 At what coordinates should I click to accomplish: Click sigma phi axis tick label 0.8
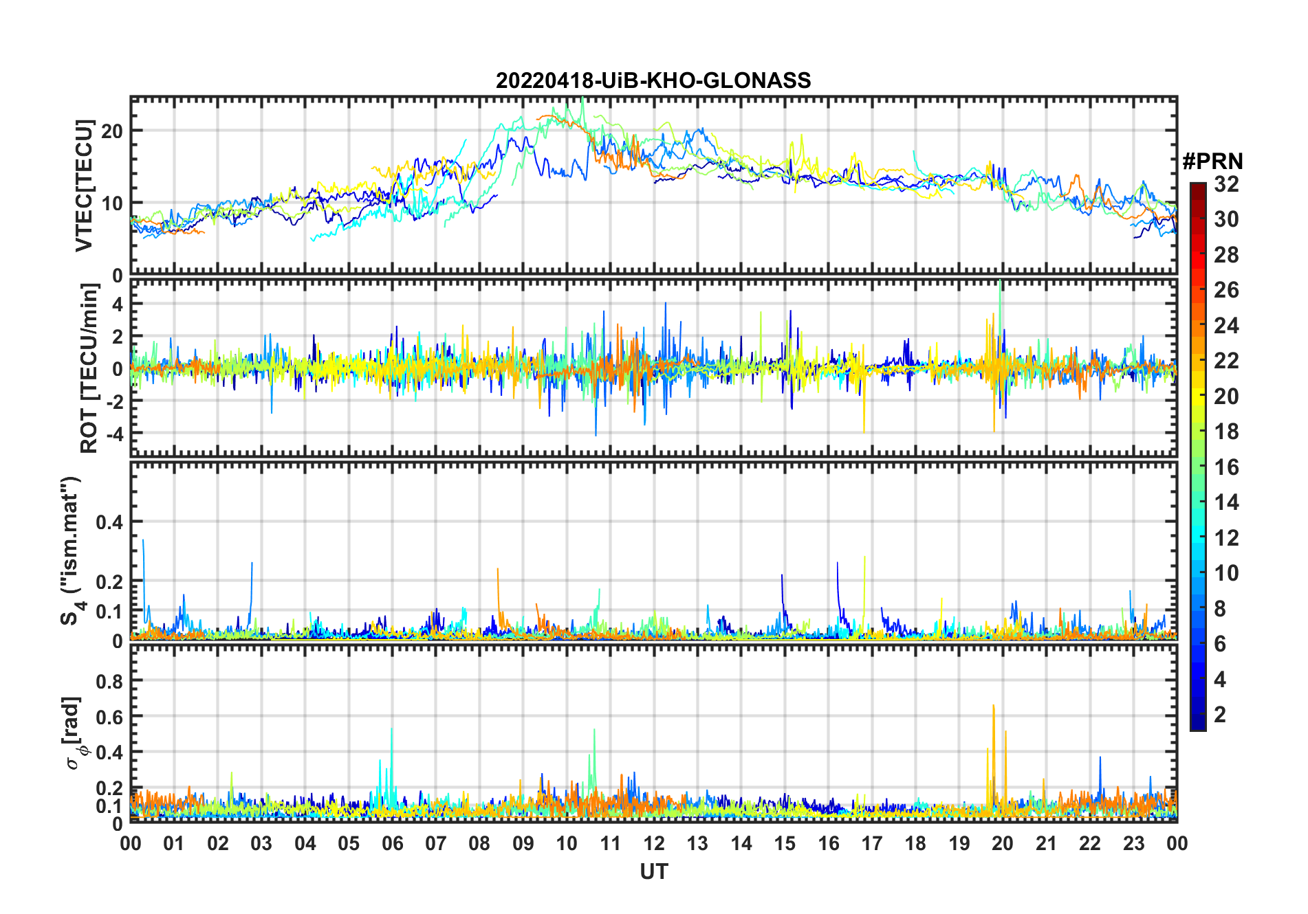tap(110, 682)
